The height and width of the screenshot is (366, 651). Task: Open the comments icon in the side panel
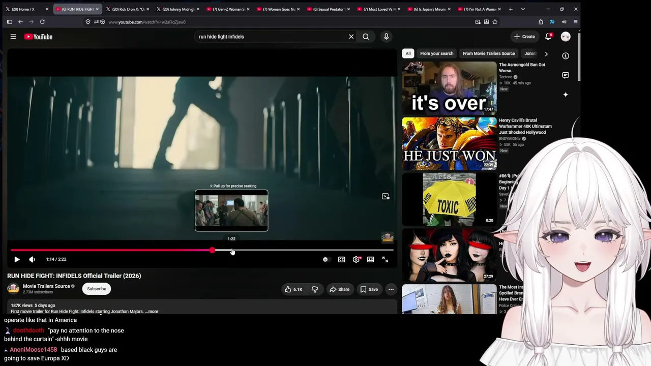[x=566, y=75]
